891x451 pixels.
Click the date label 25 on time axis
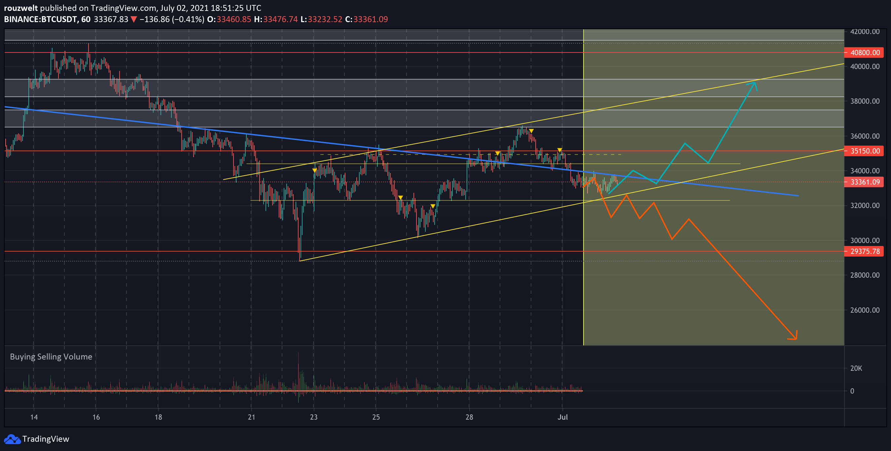[376, 417]
